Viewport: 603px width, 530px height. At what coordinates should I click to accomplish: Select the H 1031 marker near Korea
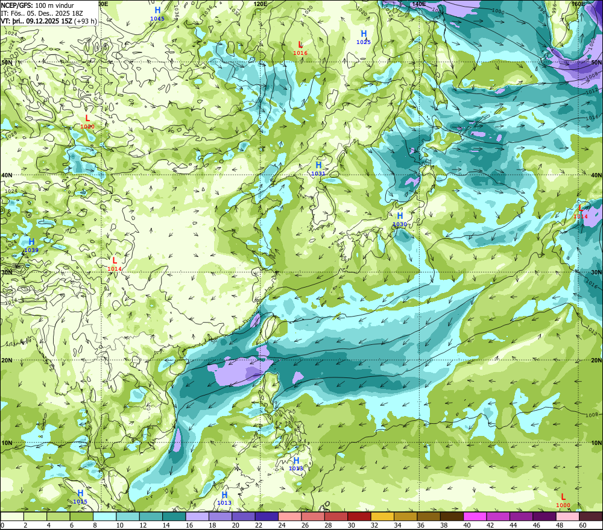pyautogui.click(x=318, y=169)
